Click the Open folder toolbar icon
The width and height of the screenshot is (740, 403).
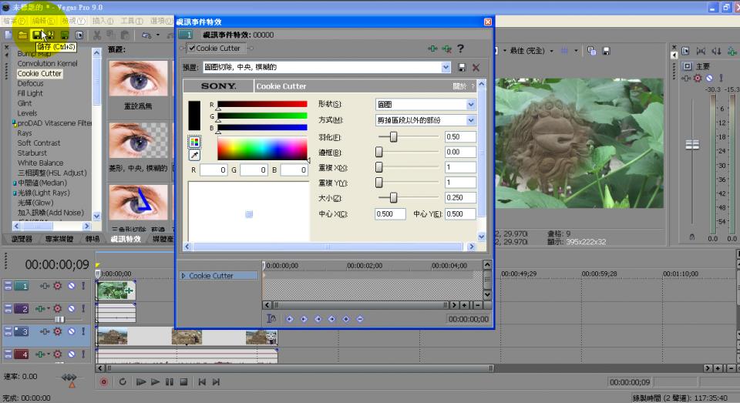pos(22,35)
